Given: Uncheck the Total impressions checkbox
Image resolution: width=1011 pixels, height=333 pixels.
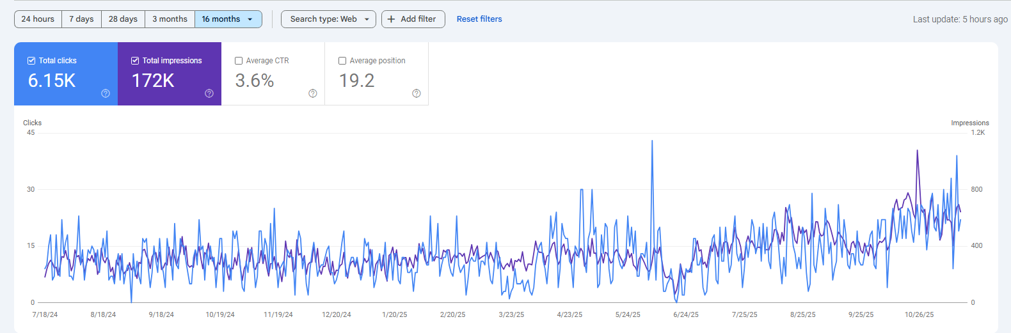Looking at the screenshot, I should pyautogui.click(x=135, y=61).
